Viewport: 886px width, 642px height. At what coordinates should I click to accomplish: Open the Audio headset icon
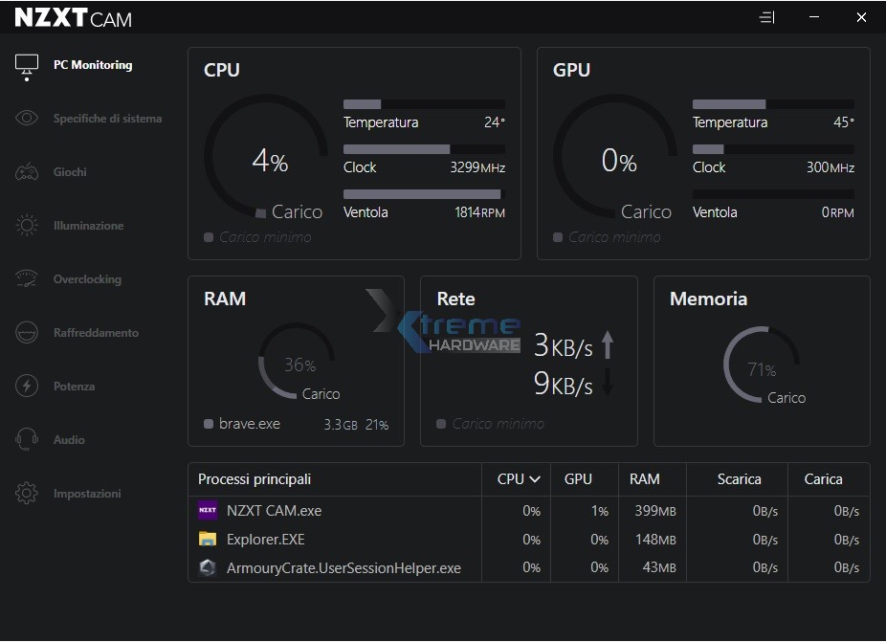coord(27,440)
